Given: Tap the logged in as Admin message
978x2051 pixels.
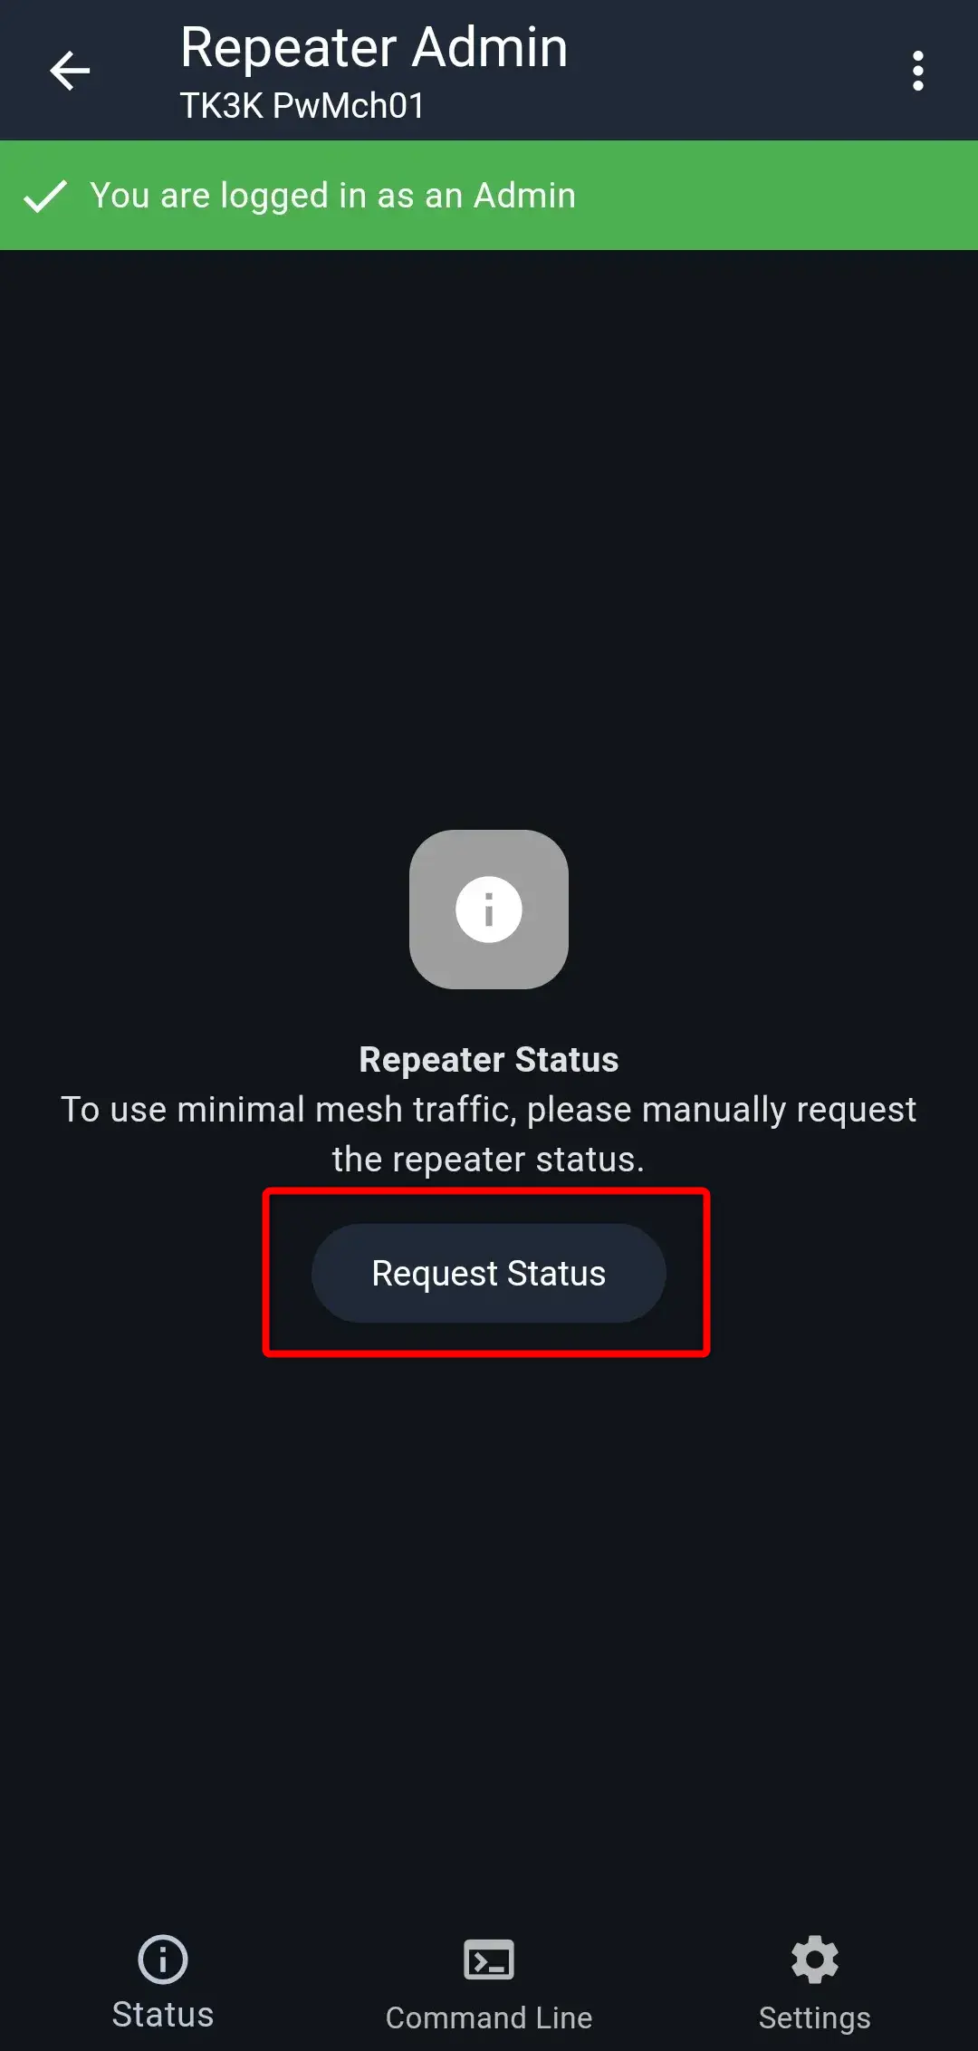Looking at the screenshot, I should pyautogui.click(x=332, y=196).
